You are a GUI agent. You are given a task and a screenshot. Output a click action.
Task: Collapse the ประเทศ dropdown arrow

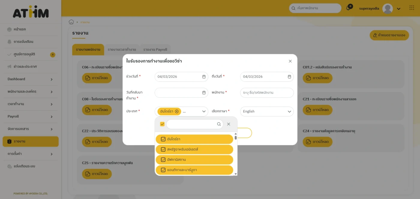point(204,111)
